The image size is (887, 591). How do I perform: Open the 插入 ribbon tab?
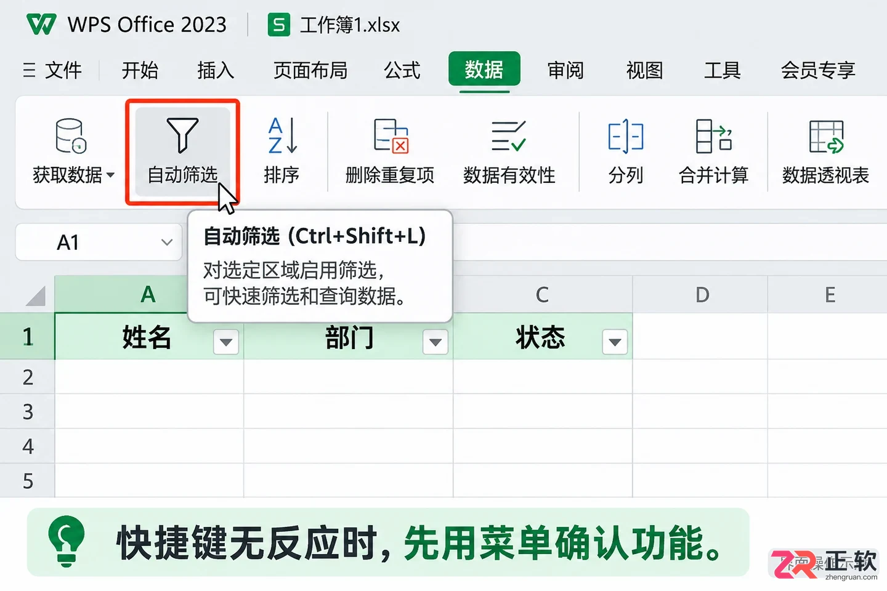[216, 70]
